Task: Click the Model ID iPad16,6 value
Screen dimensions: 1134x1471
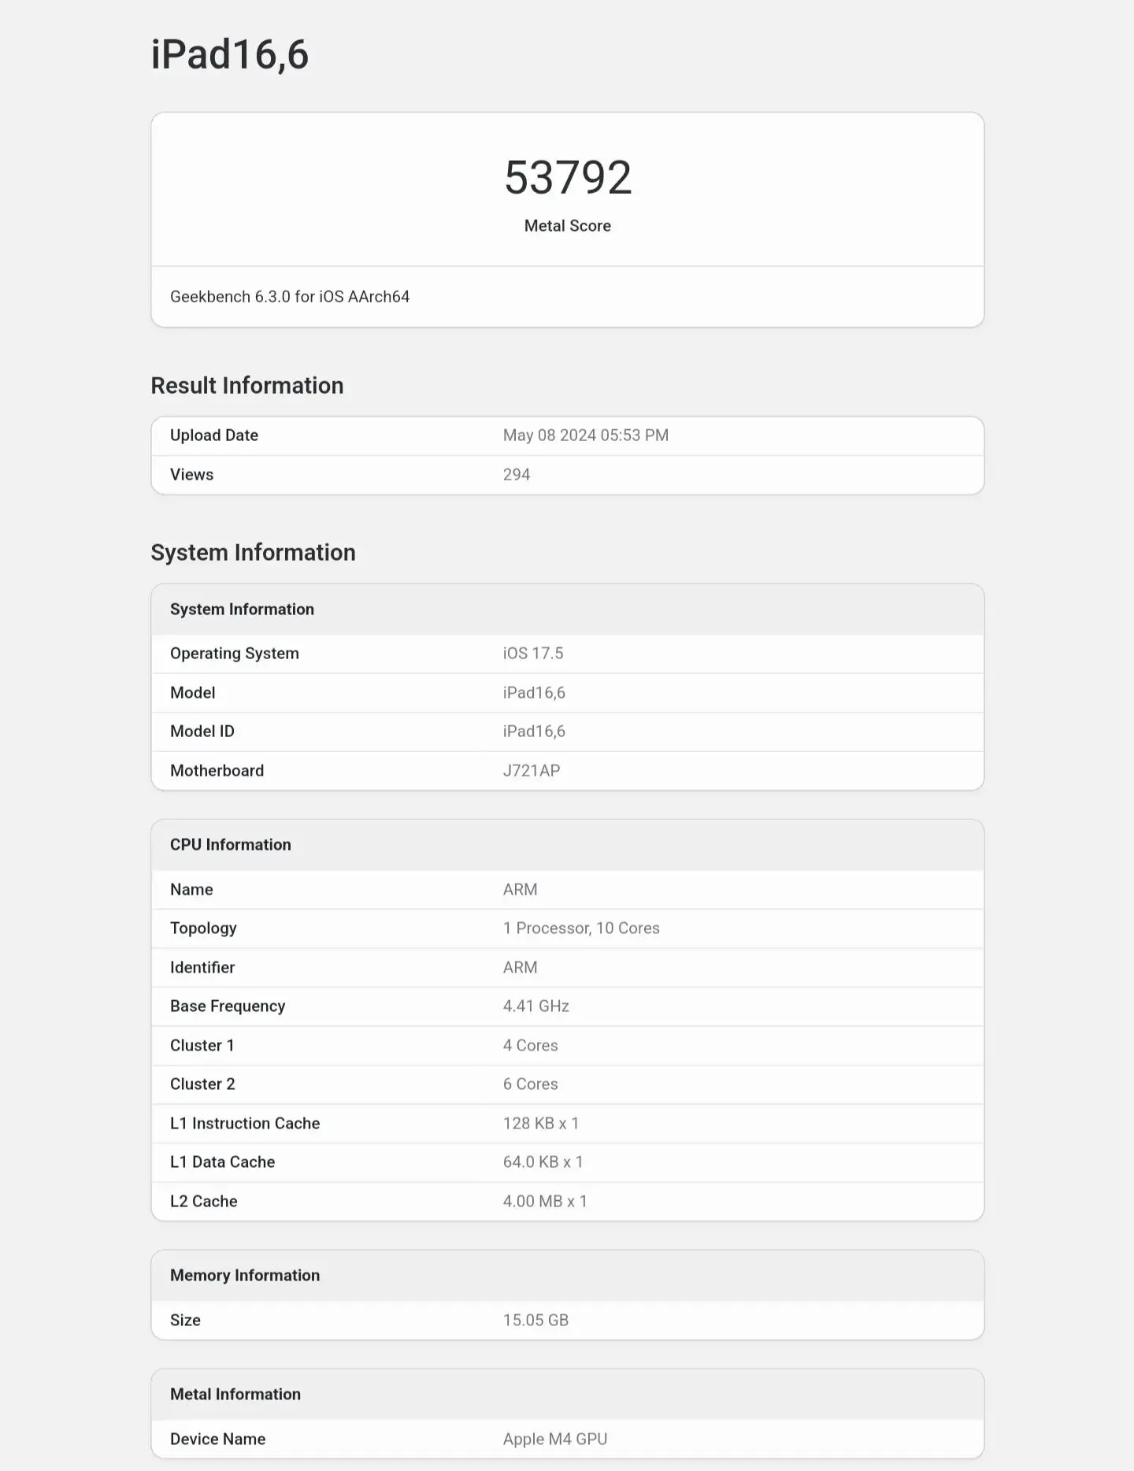Action: pos(534,732)
